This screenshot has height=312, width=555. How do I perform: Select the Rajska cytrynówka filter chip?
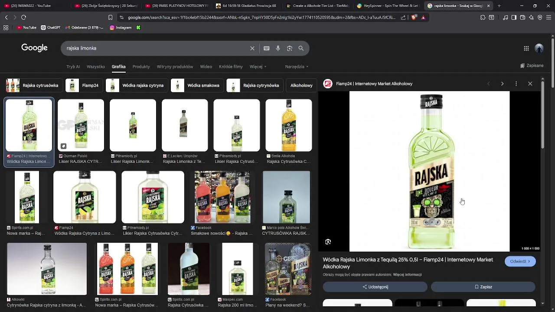255,85
